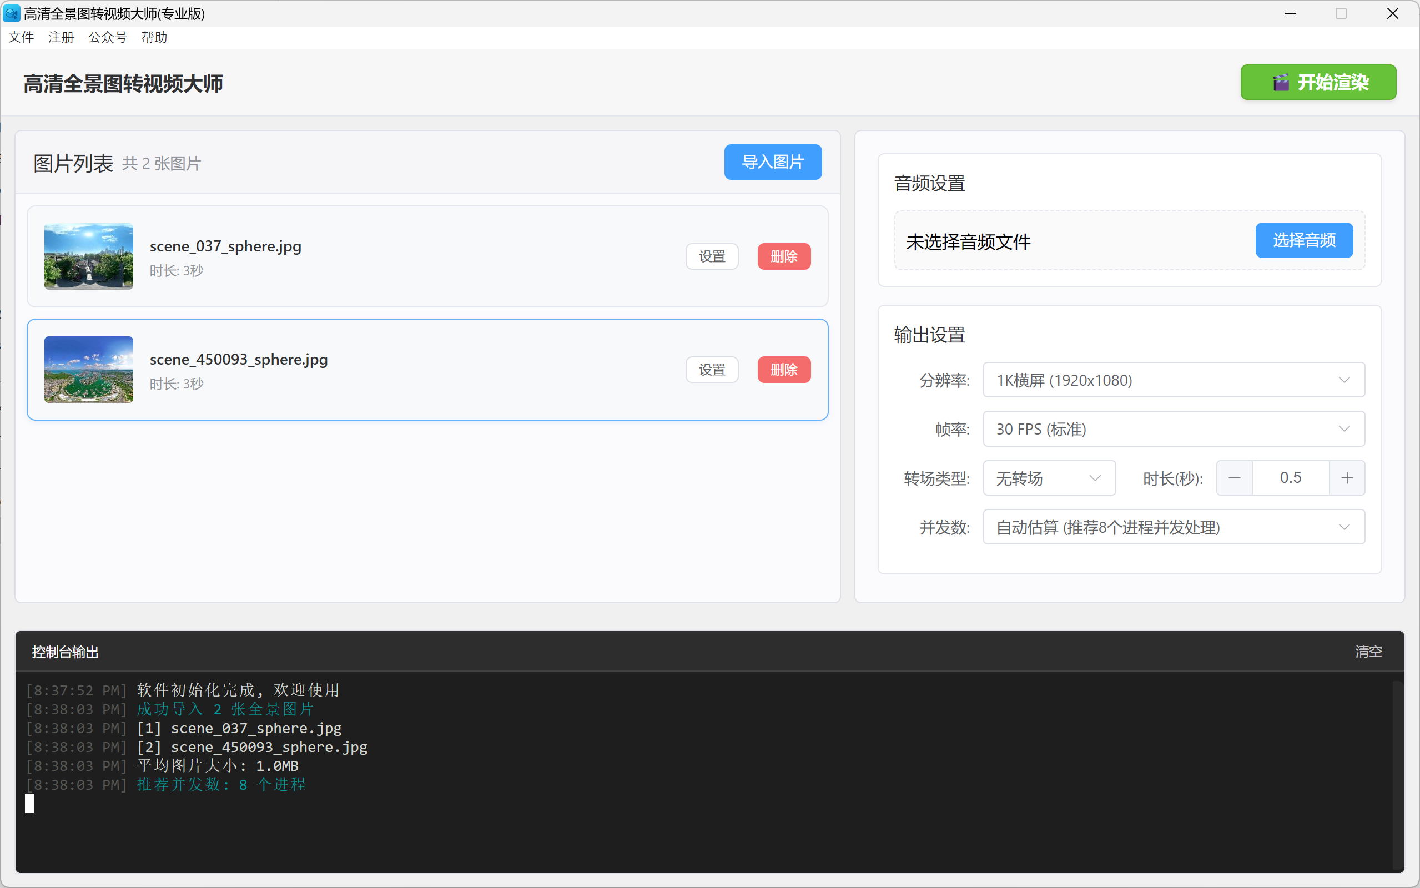The width and height of the screenshot is (1420, 888).
Task: Expand the 帧率 frame rate dropdown
Action: point(1174,430)
